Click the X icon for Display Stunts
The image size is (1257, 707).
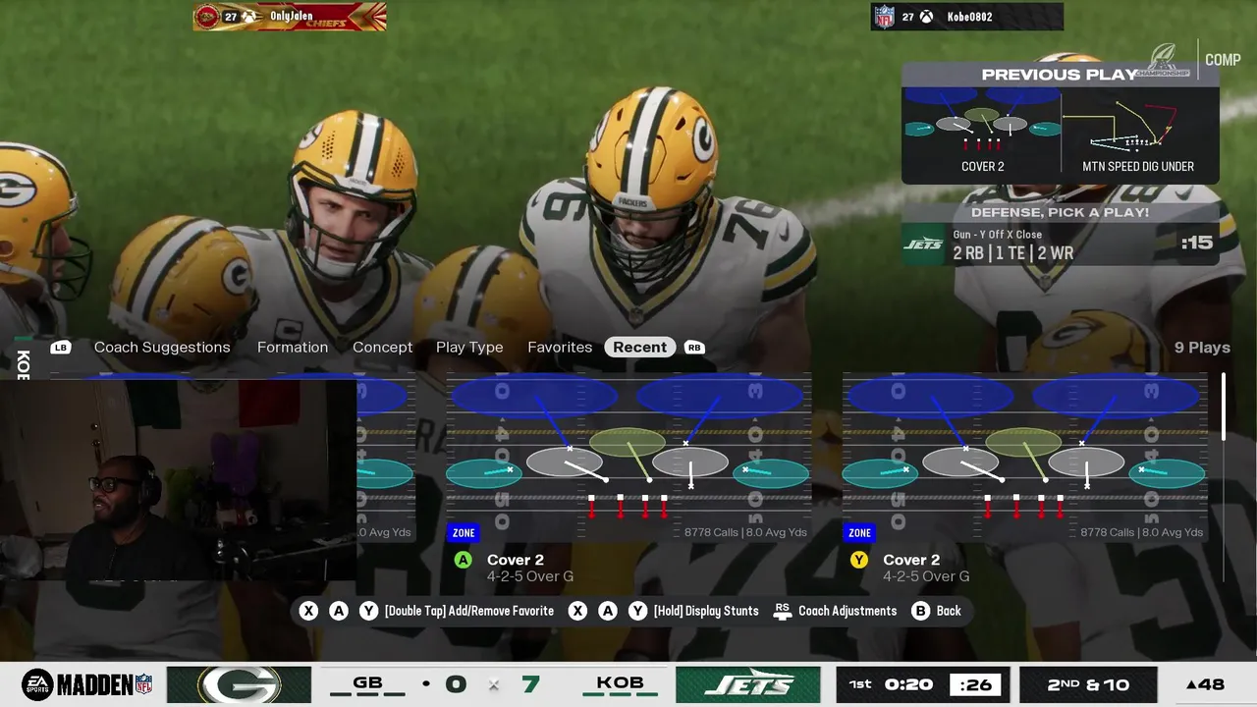click(x=577, y=611)
